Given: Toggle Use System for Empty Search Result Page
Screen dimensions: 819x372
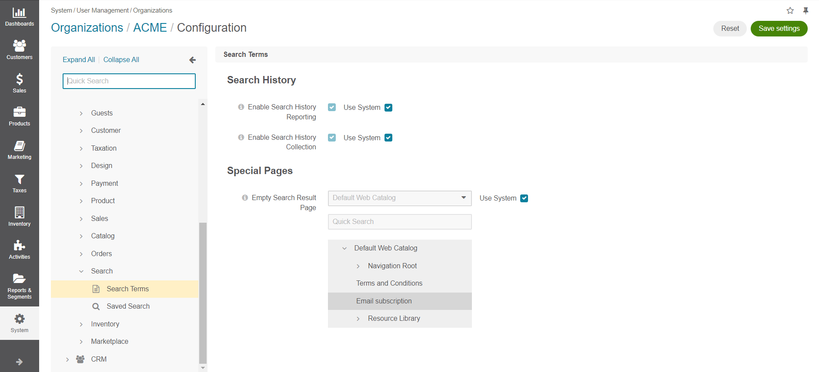Looking at the screenshot, I should [524, 198].
